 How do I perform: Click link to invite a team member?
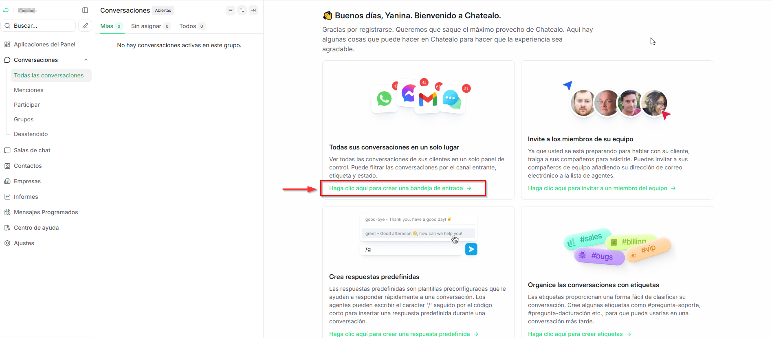pyautogui.click(x=597, y=188)
